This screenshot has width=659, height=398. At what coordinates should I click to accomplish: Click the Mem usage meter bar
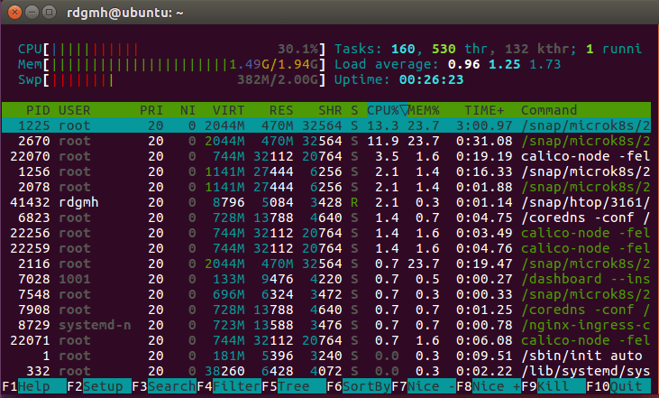(171, 64)
